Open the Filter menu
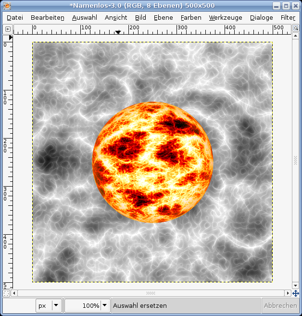This screenshot has width=302, height=316. click(x=288, y=18)
